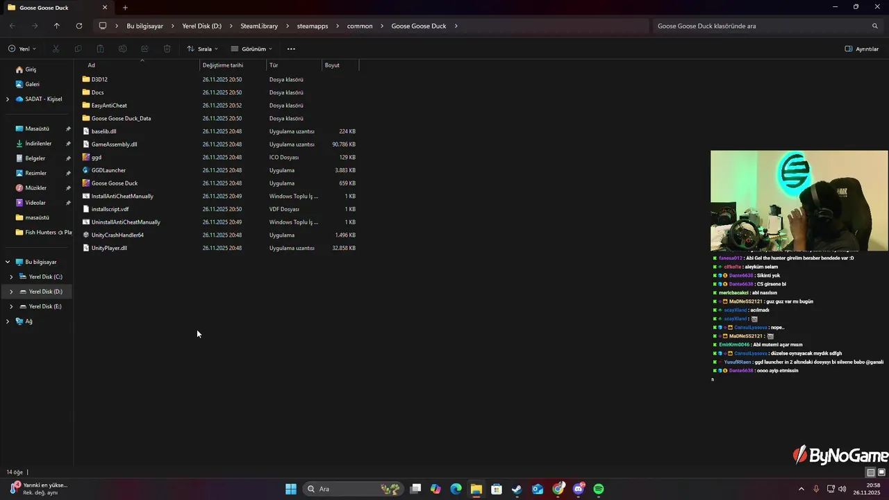The width and height of the screenshot is (889, 500).
Task: Switch to large thumbnails view icon
Action: tap(882, 472)
